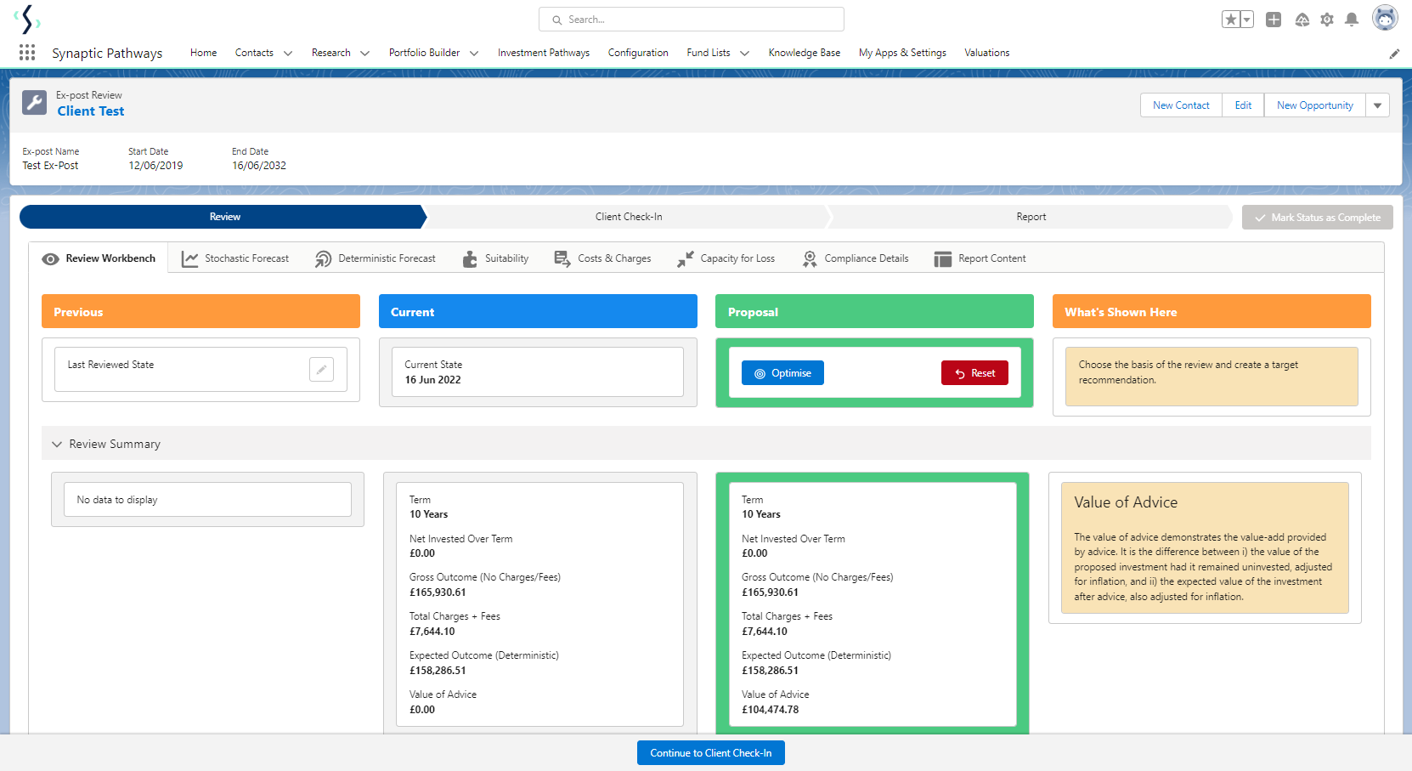
Task: Expand the Contacts menu chevron
Action: (x=288, y=53)
